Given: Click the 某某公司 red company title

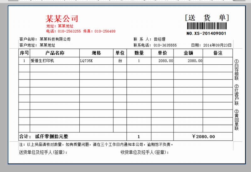Looking at the screenshot, I should click(x=62, y=19).
